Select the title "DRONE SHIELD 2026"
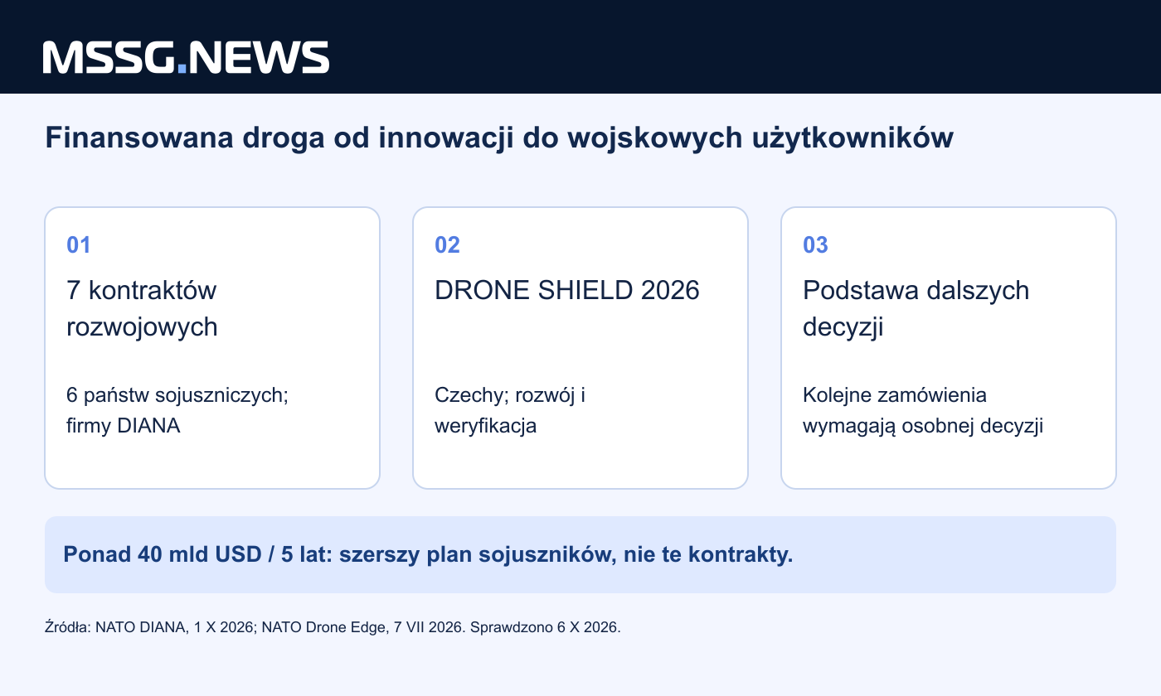The image size is (1161, 696). 567,290
